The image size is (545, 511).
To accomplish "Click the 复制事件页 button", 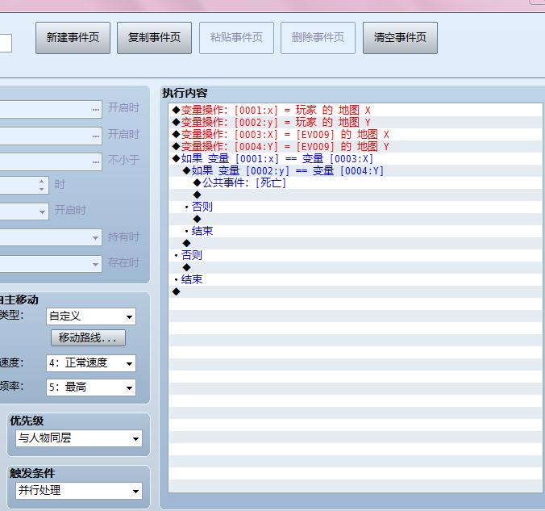I will 154,38.
